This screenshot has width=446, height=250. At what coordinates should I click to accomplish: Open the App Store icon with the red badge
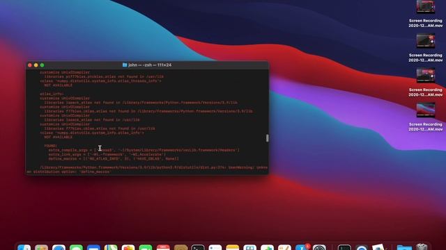302,247
